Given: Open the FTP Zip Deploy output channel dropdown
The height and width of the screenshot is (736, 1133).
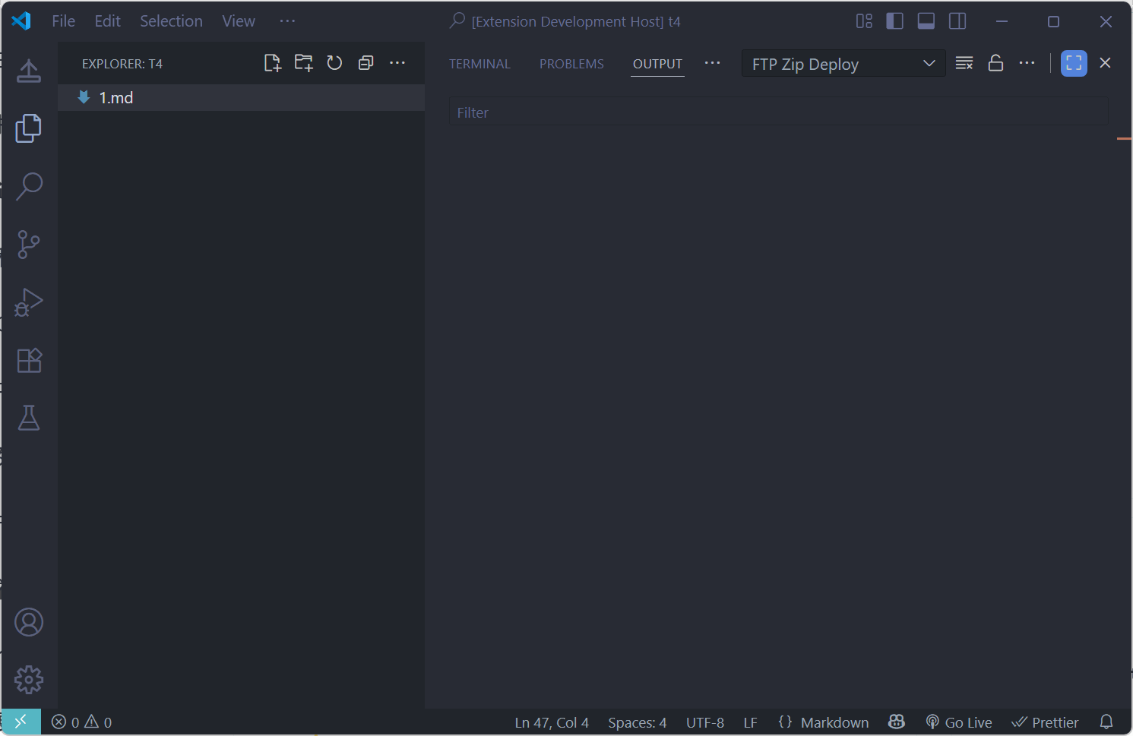Looking at the screenshot, I should (843, 64).
